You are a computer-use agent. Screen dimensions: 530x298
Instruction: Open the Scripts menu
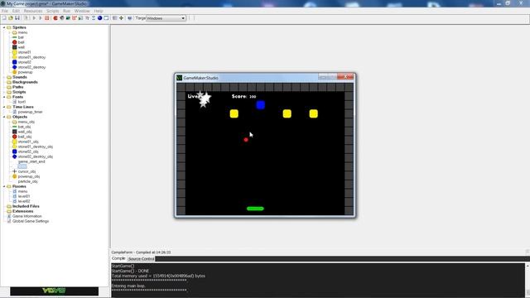click(x=53, y=11)
